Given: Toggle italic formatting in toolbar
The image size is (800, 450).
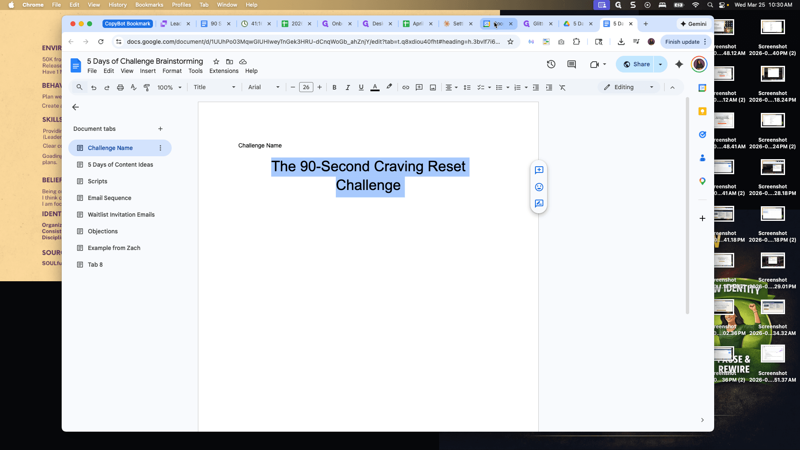Looking at the screenshot, I should coord(347,87).
